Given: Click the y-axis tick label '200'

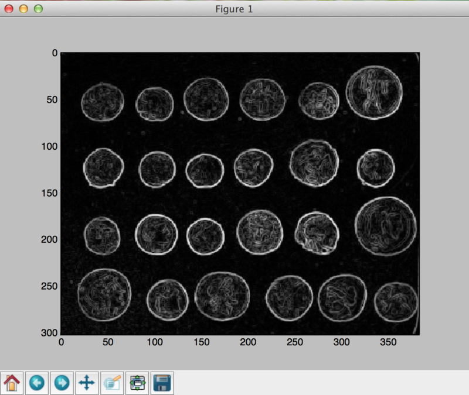Looking at the screenshot, I should 49,239.
